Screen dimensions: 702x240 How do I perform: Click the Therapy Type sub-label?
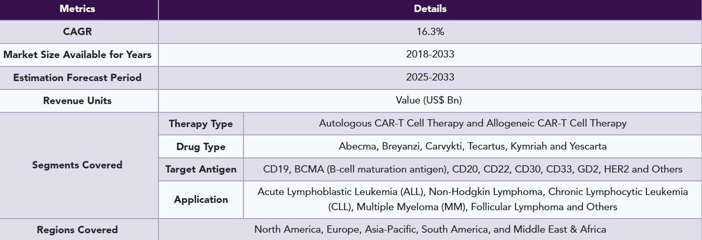click(x=201, y=124)
